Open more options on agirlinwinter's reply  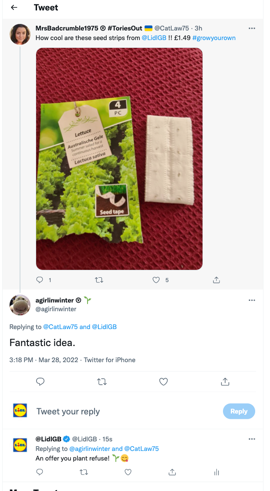252,300
